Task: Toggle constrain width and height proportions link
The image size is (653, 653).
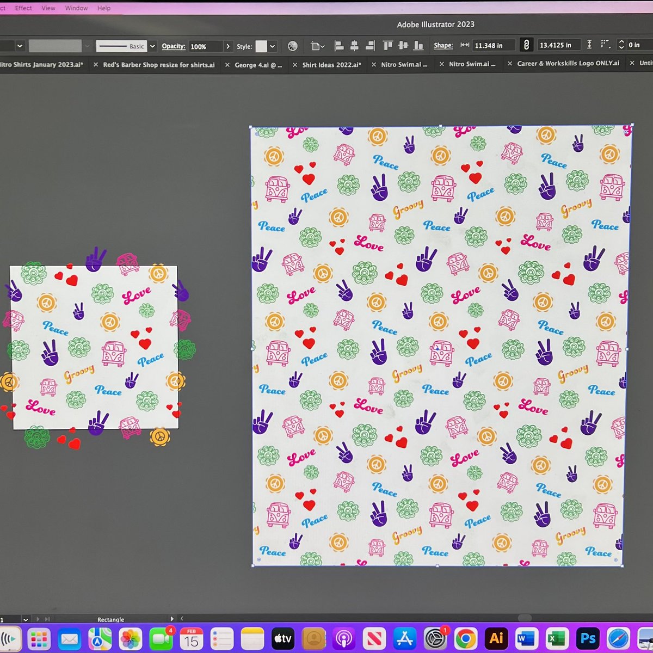Action: coord(526,45)
